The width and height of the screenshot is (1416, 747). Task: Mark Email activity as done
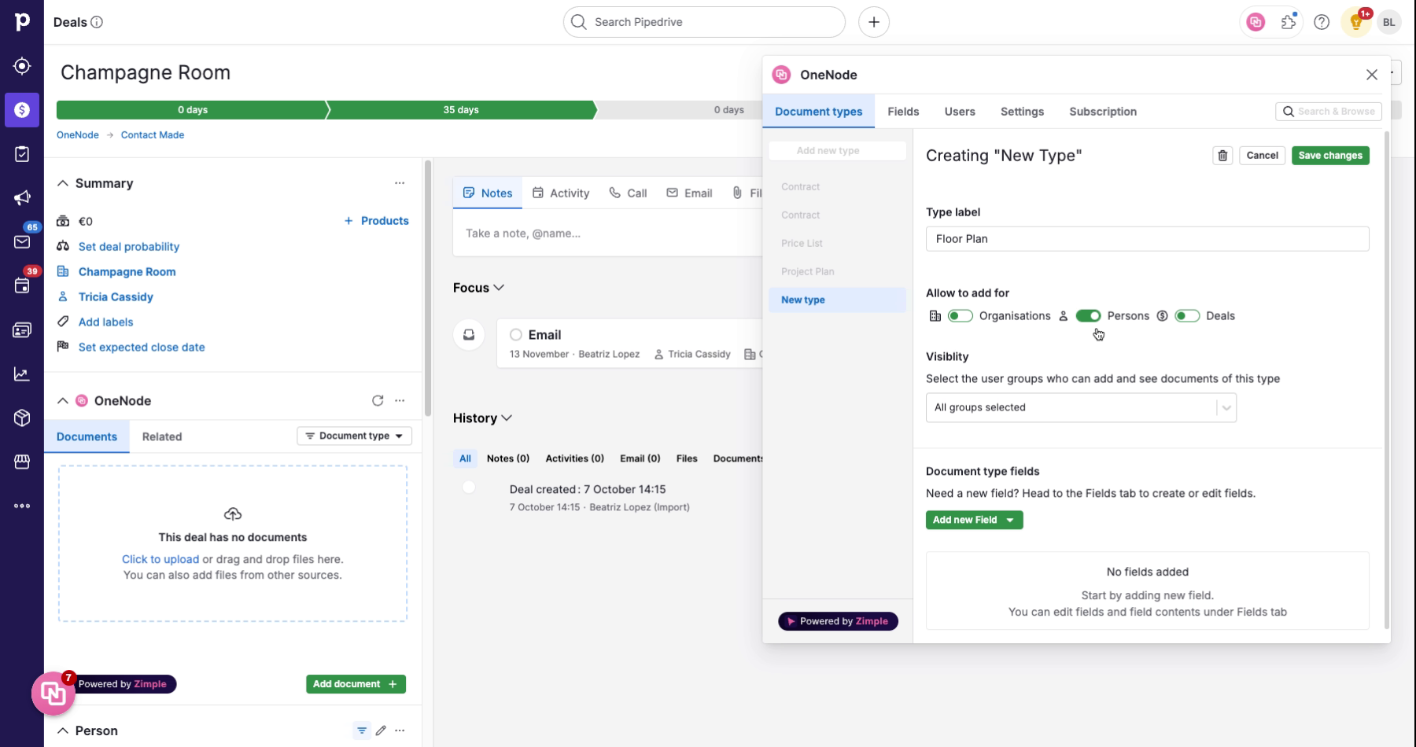(516, 334)
